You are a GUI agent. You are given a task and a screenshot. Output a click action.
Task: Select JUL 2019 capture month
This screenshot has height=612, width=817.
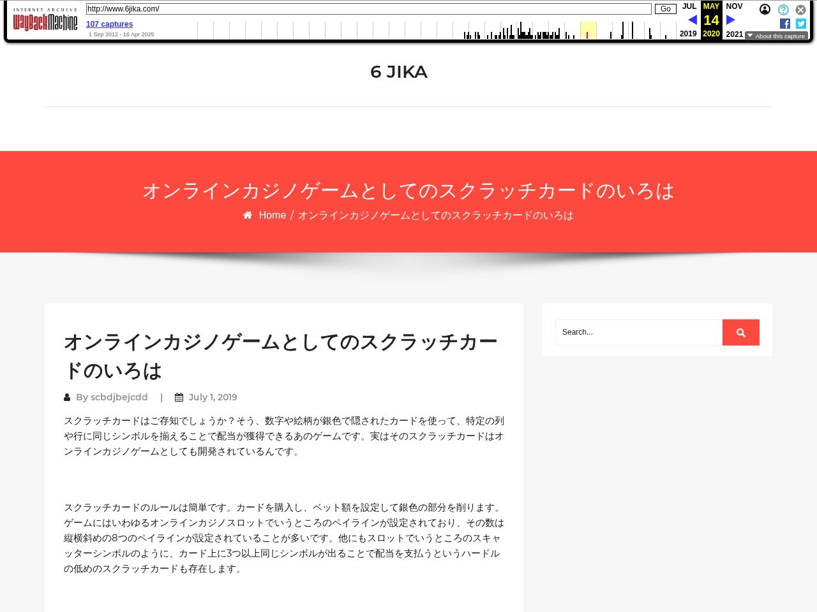tap(689, 6)
